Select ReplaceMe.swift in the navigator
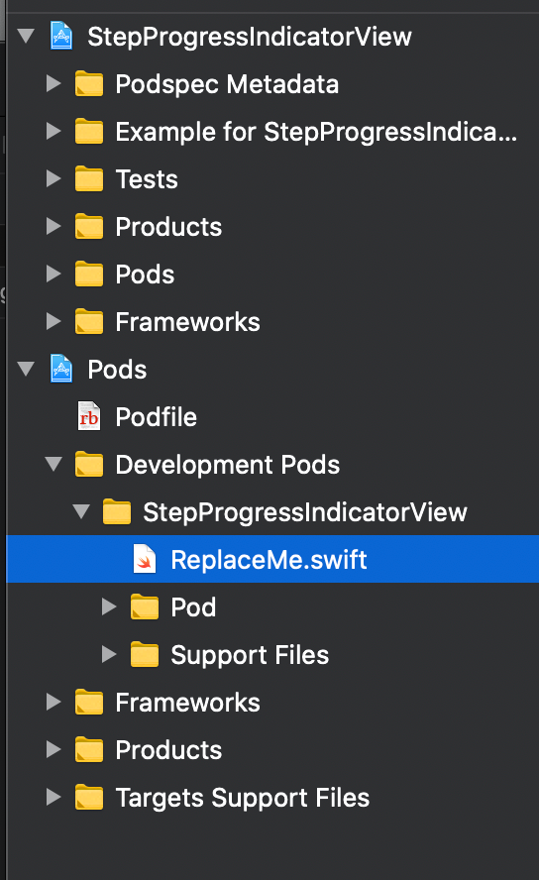539x880 pixels. click(x=272, y=559)
